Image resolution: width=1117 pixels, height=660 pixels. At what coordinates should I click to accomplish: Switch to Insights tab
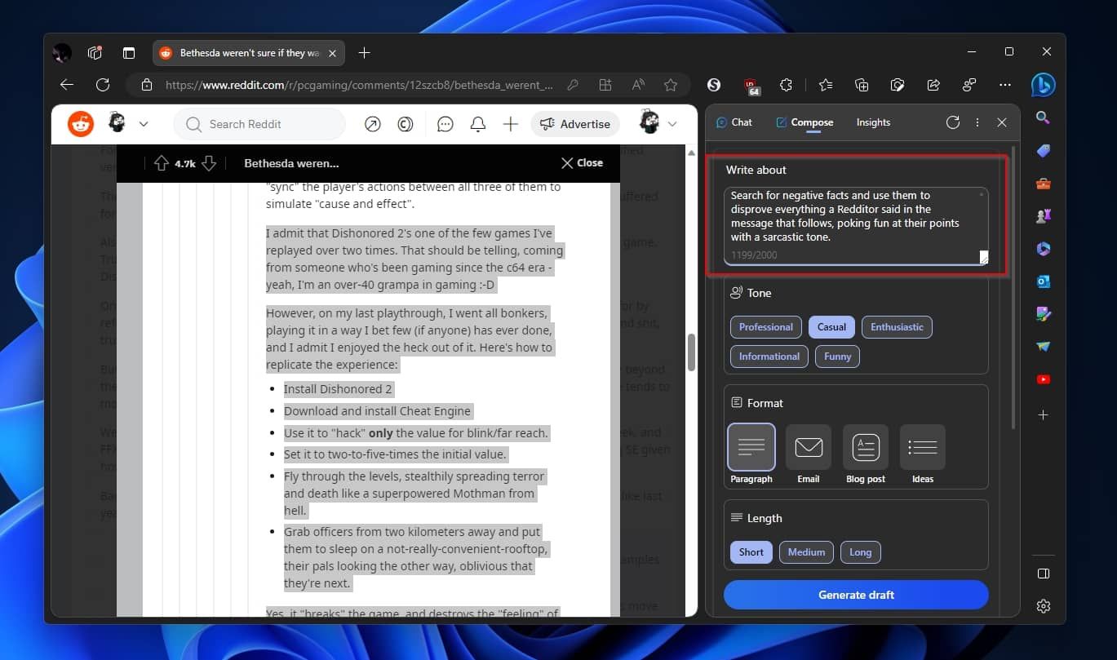pyautogui.click(x=873, y=122)
